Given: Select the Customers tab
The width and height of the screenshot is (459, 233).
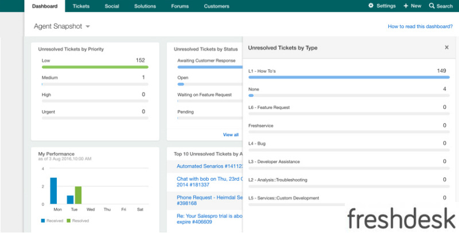Looking at the screenshot, I should [x=217, y=6].
